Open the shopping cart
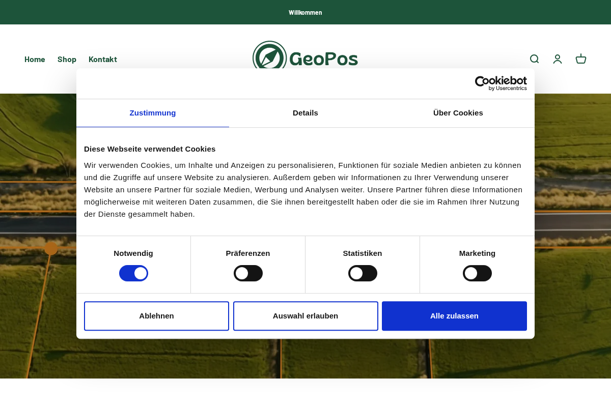 [x=581, y=59]
